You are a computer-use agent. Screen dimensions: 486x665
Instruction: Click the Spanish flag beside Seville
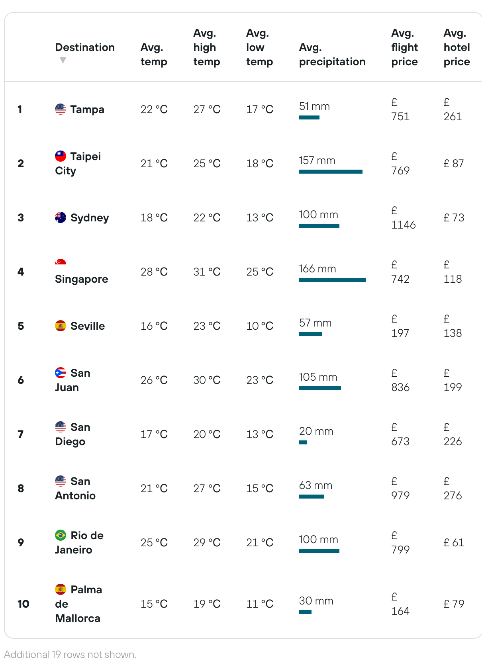61,326
